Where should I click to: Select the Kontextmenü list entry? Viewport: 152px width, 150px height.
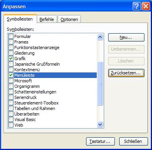(27, 70)
